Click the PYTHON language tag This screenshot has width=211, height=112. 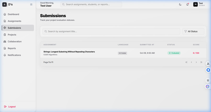click(123, 53)
